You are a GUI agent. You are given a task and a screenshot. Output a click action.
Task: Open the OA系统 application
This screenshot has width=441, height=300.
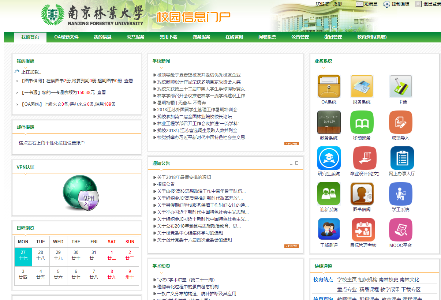tap(329, 87)
